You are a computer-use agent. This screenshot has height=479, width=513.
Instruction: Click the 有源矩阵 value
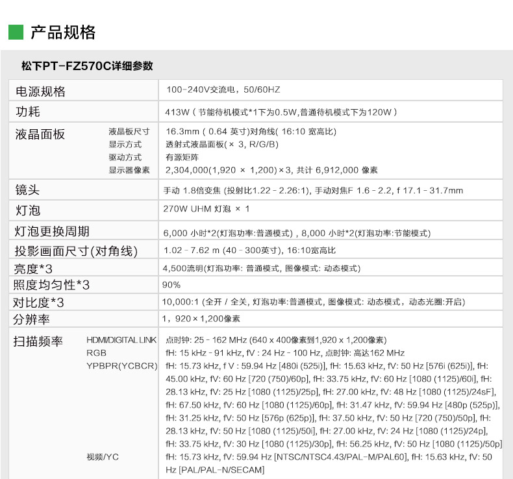[182, 157]
